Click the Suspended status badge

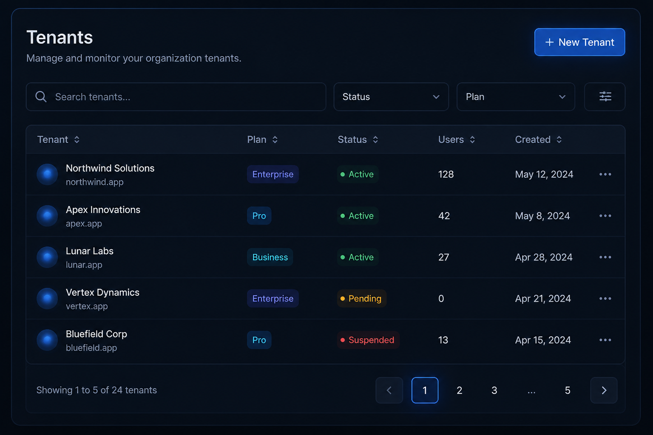point(368,340)
